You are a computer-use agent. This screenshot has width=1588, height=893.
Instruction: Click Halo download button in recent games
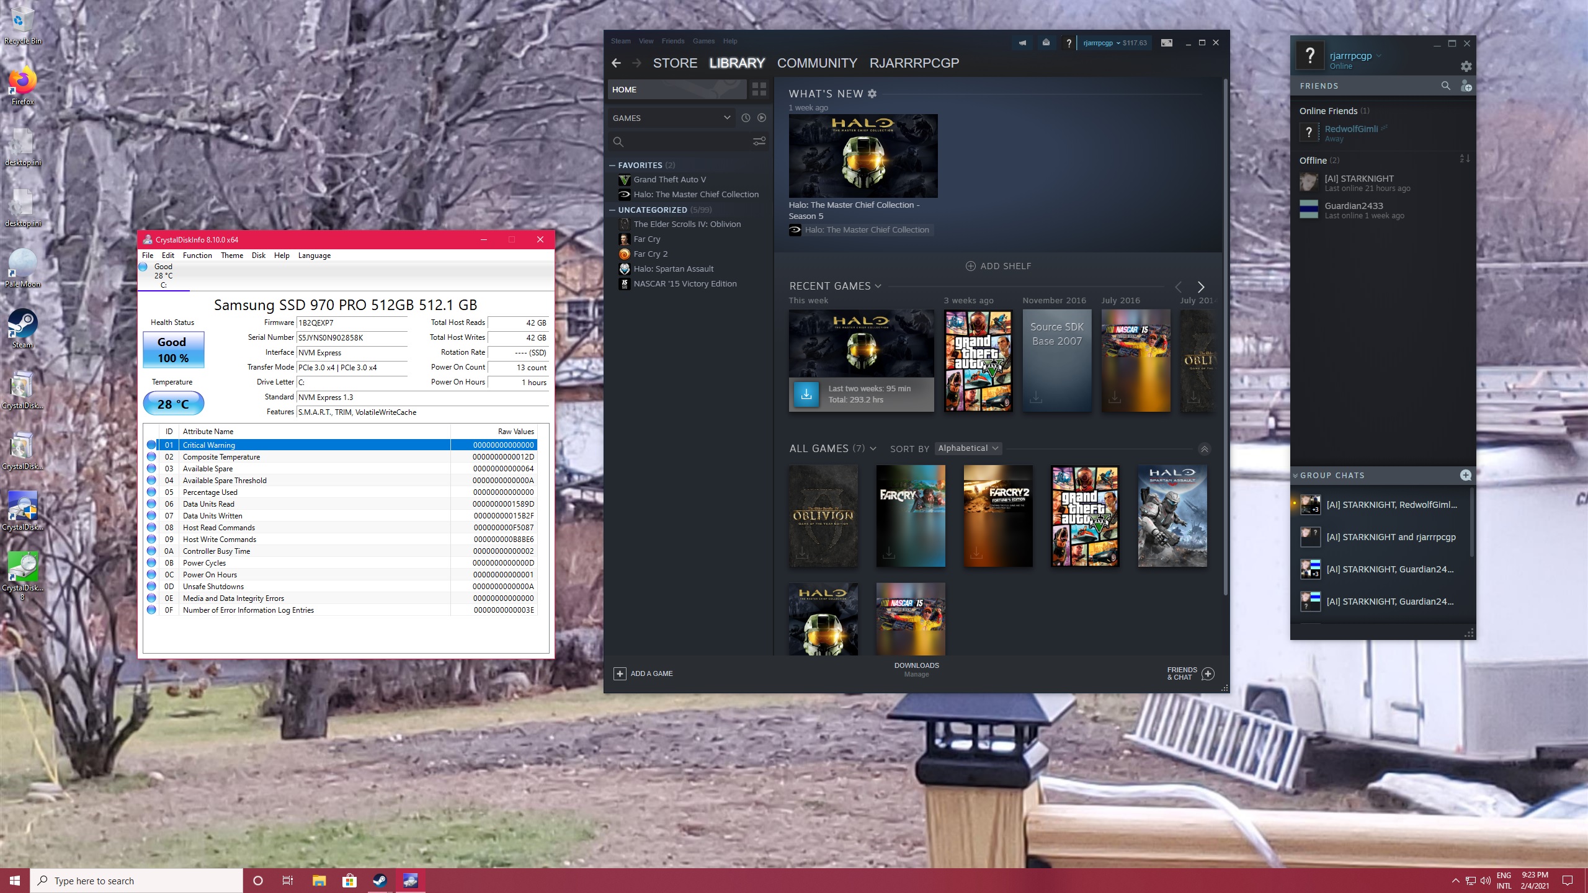pos(806,394)
